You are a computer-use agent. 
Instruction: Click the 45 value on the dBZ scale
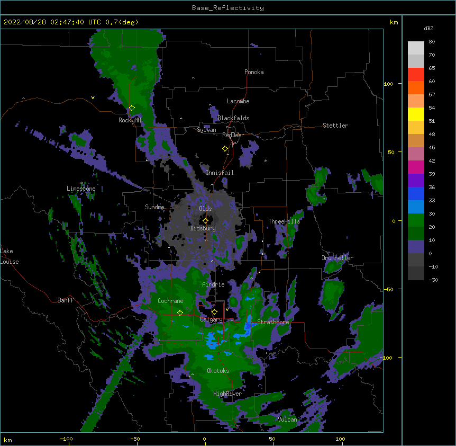(x=432, y=147)
